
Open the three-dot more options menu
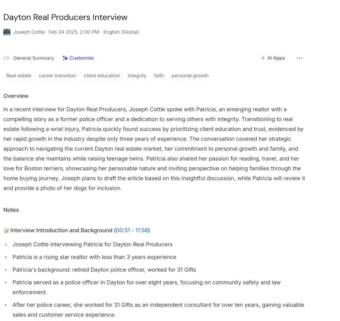300,58
